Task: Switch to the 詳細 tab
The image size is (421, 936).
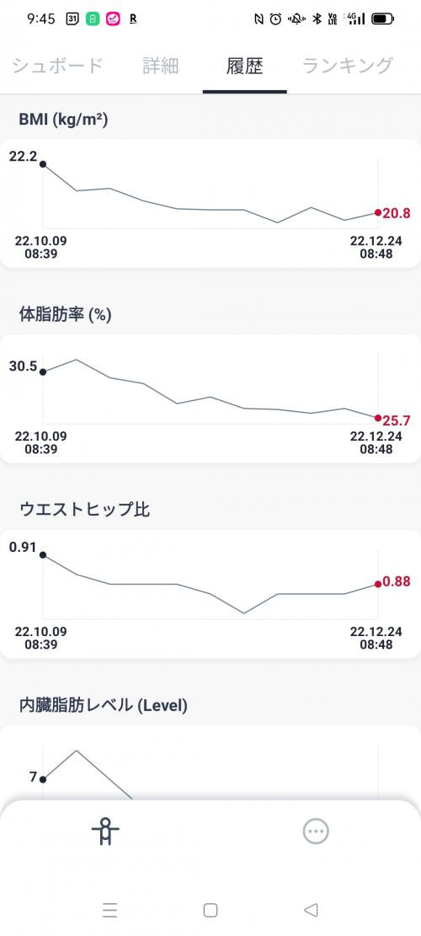Action: [161, 65]
